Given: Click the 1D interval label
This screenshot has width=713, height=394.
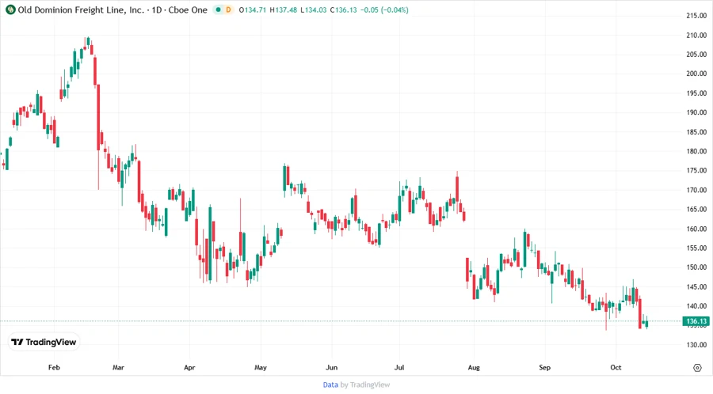Looking at the screenshot, I should 156,9.
